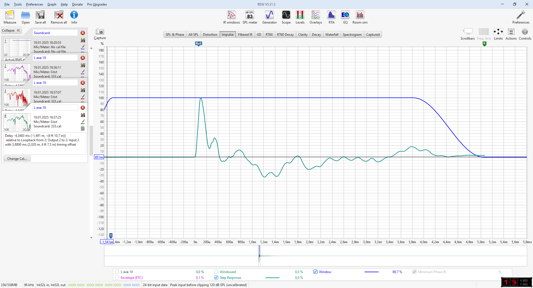The height and width of the screenshot is (288, 533).
Task: Disable the Step Response checkbox
Action: point(216,278)
